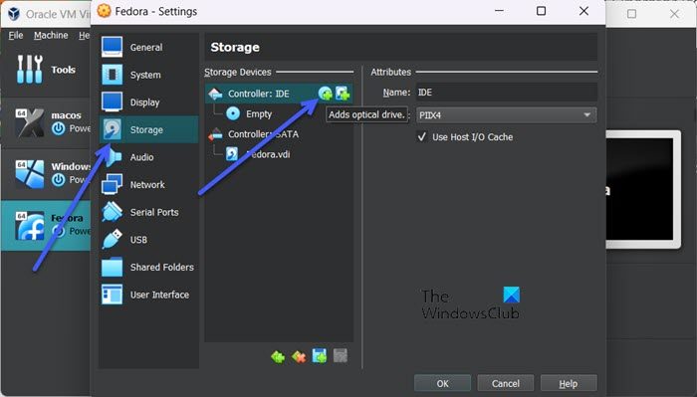Open the PIIX4 controller type dropdown

(x=506, y=115)
